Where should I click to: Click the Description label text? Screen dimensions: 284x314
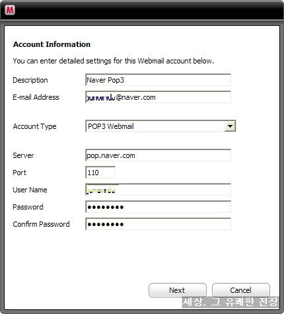pyautogui.click(x=30, y=80)
